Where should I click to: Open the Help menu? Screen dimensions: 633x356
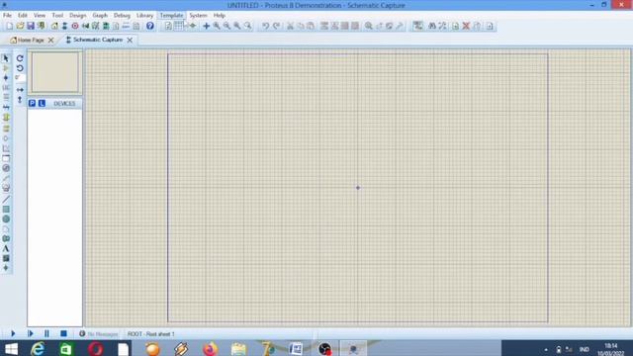coord(220,16)
